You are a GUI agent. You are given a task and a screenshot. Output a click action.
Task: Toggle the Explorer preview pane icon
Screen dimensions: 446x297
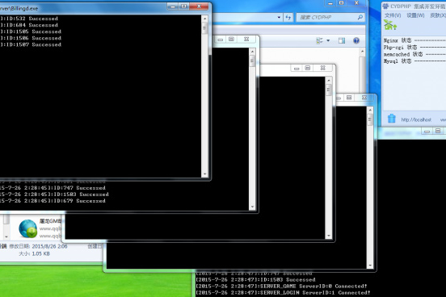click(x=342, y=40)
